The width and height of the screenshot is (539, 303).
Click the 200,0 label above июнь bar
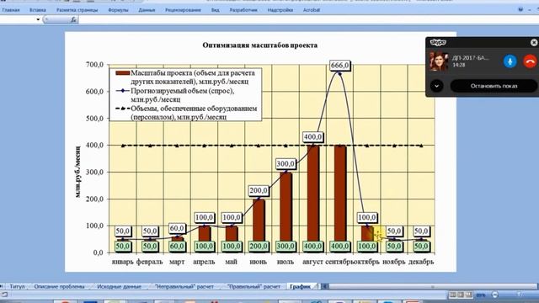[259, 190]
